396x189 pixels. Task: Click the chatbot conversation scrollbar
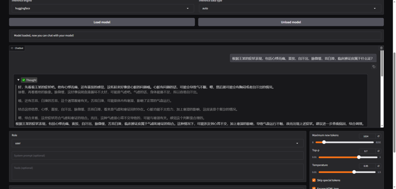pyautogui.click(x=382, y=63)
